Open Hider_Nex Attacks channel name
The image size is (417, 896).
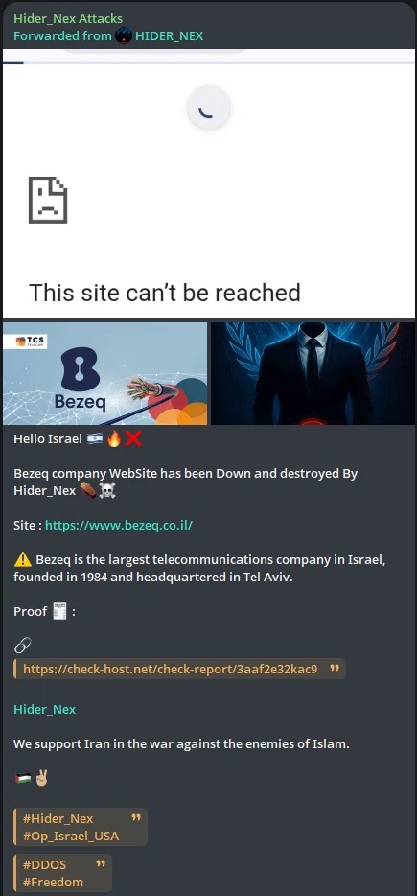68,18
